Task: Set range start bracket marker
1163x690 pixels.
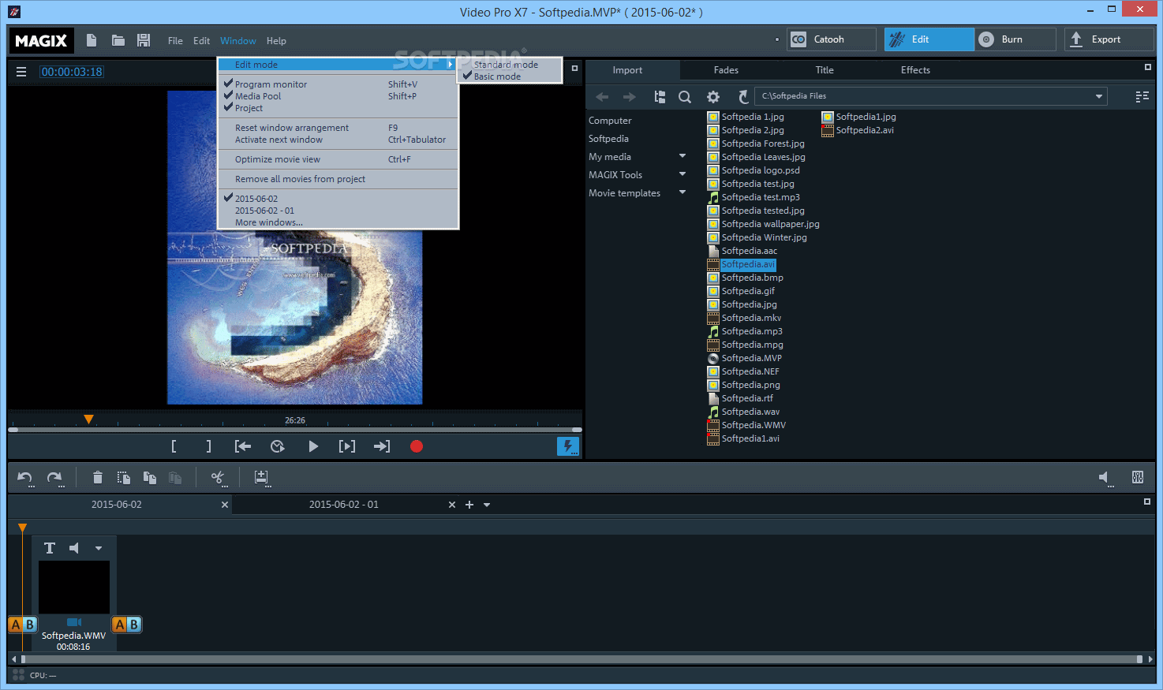Action: point(174,446)
